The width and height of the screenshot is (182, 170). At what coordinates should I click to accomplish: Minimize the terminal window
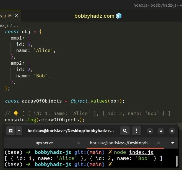[150, 131]
